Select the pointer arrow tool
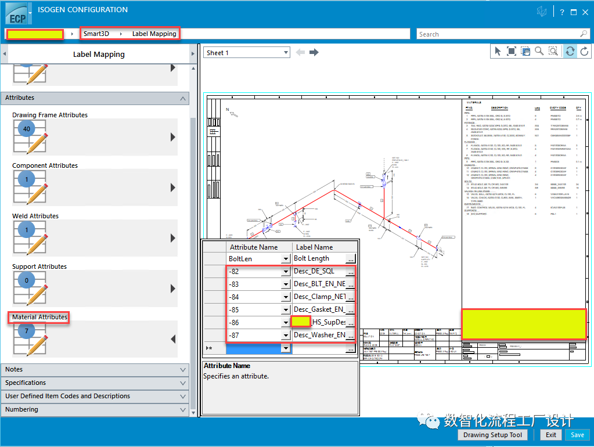Screen dimensions: 594x447 [498, 51]
